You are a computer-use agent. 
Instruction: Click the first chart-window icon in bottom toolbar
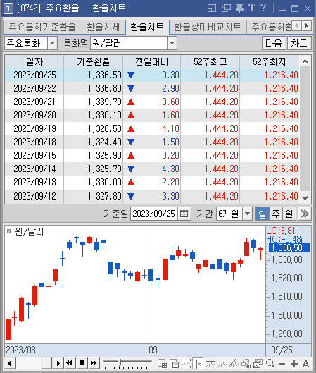[x=162, y=364]
